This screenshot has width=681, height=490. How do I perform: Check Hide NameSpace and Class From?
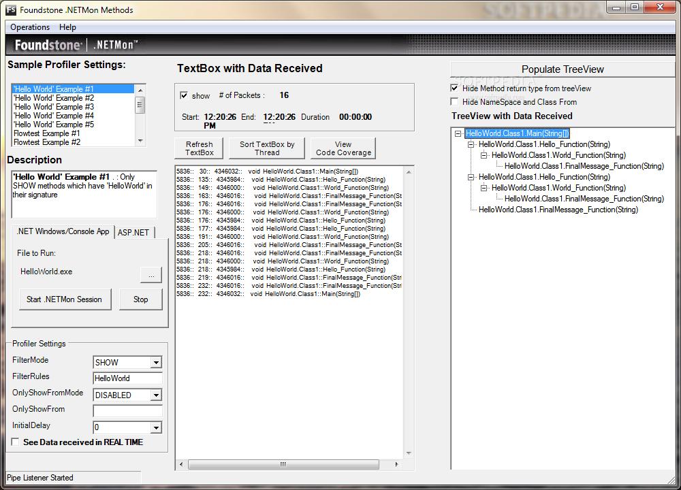455,101
